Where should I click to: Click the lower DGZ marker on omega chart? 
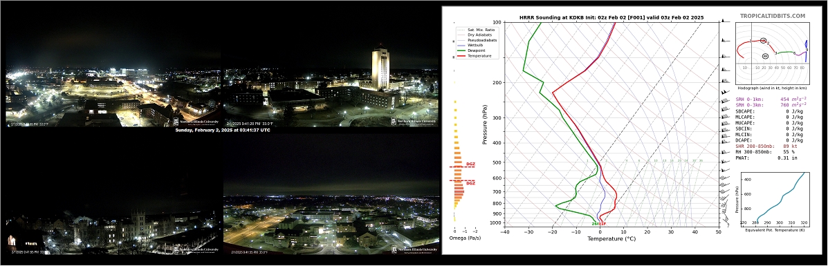470,183
